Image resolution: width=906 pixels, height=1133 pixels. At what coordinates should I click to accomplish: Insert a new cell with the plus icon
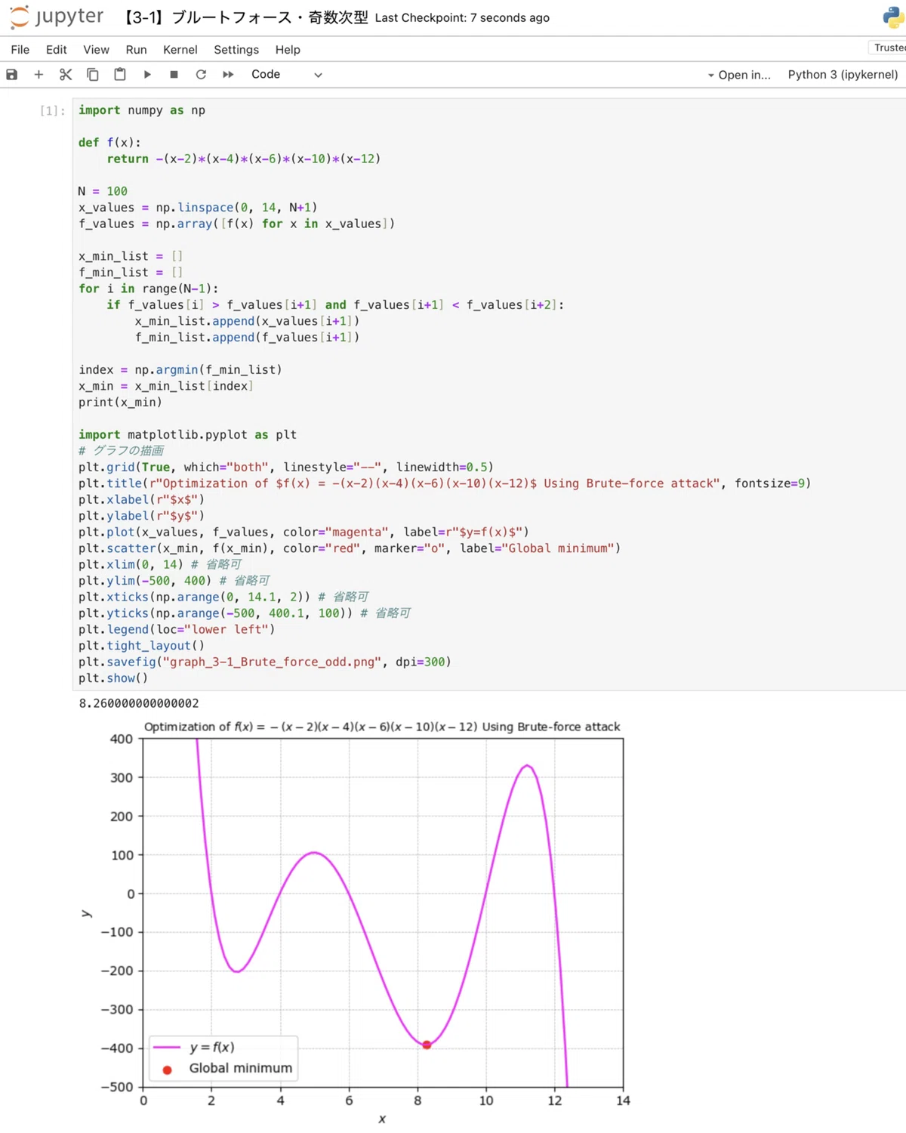(39, 74)
